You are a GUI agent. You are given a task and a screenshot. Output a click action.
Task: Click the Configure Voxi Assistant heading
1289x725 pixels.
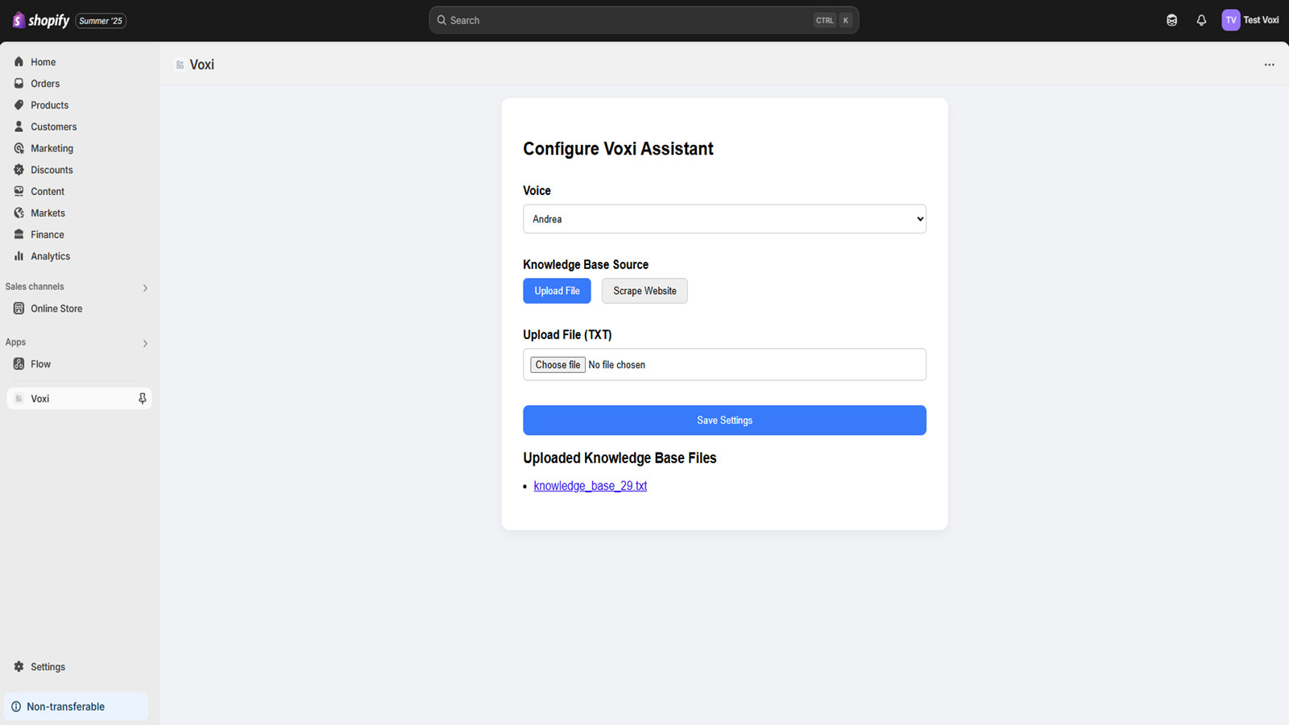(618, 149)
